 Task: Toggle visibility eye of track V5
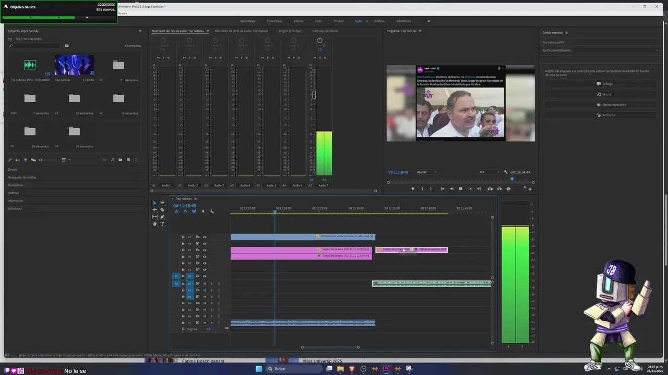pyautogui.click(x=205, y=250)
